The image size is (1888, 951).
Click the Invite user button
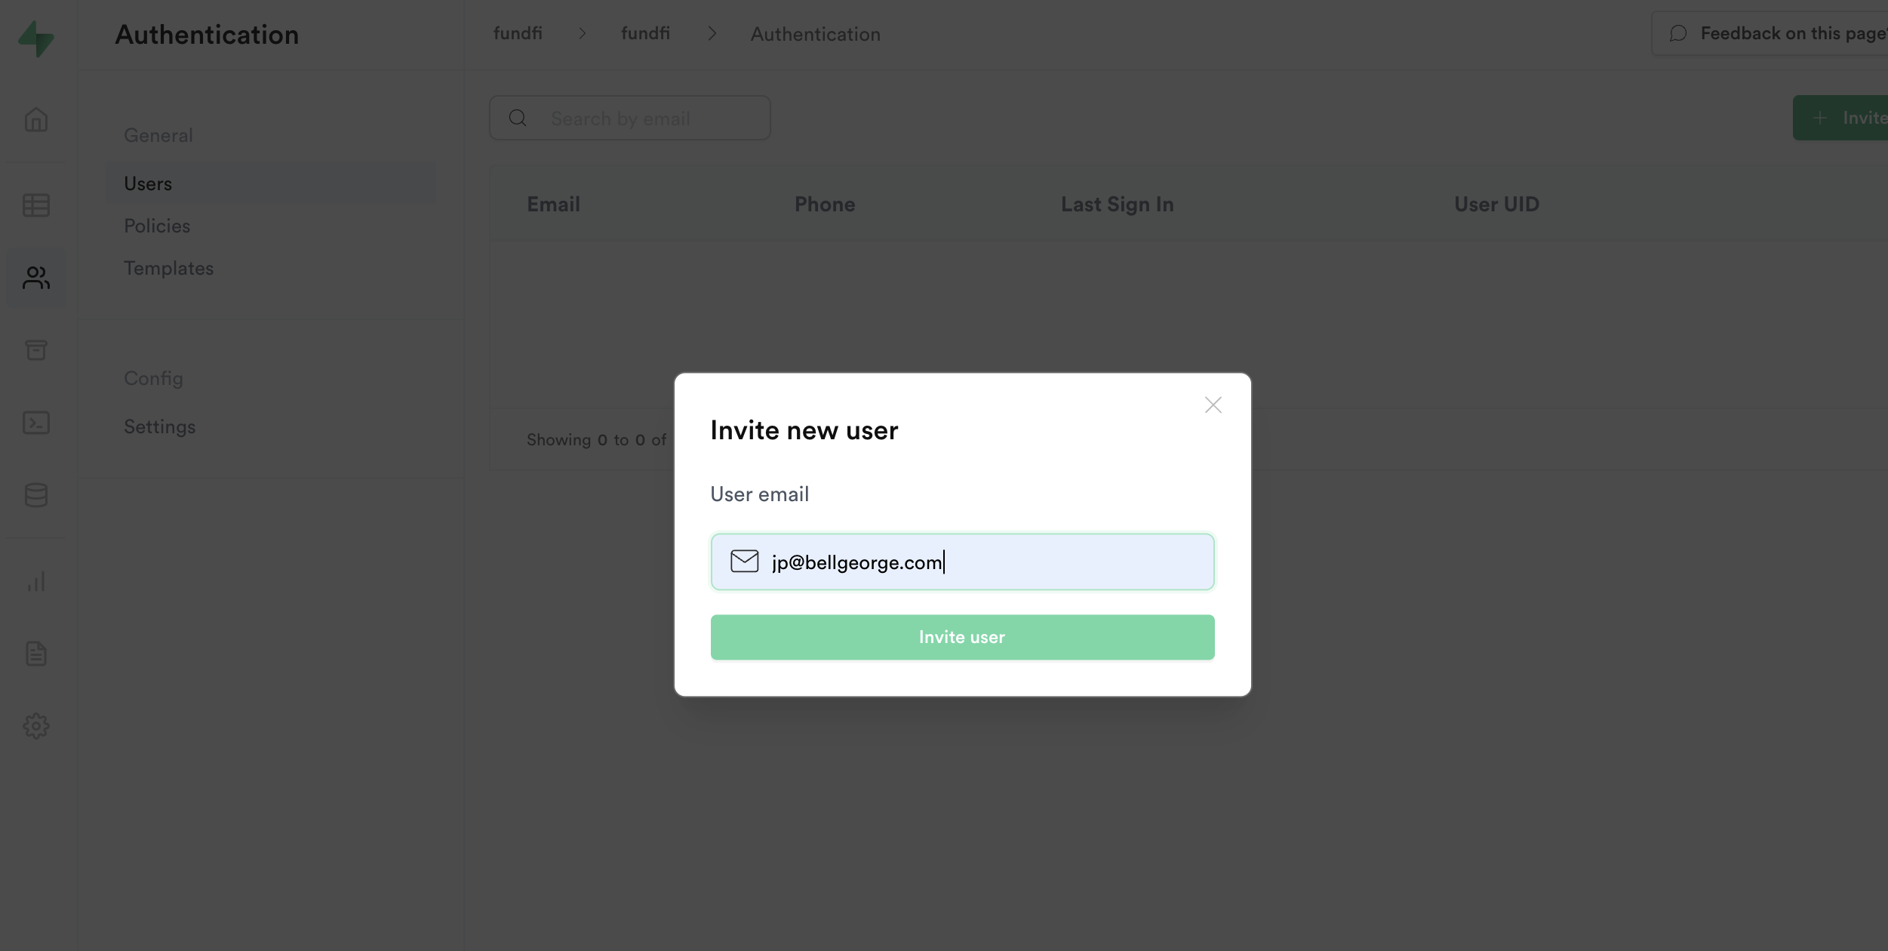coord(961,636)
